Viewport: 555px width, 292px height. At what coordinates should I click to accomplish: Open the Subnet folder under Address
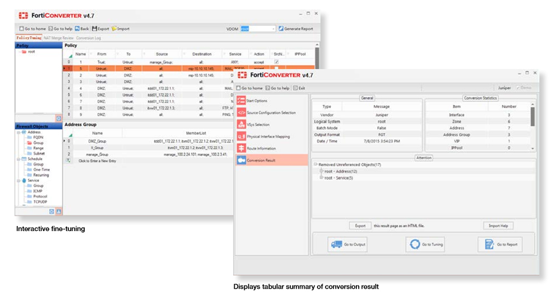(x=36, y=153)
